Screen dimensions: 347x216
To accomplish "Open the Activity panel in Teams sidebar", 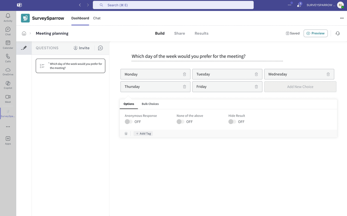I will point(8,16).
